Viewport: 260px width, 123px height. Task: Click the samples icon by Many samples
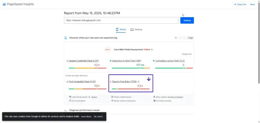pyautogui.click(x=154, y=97)
